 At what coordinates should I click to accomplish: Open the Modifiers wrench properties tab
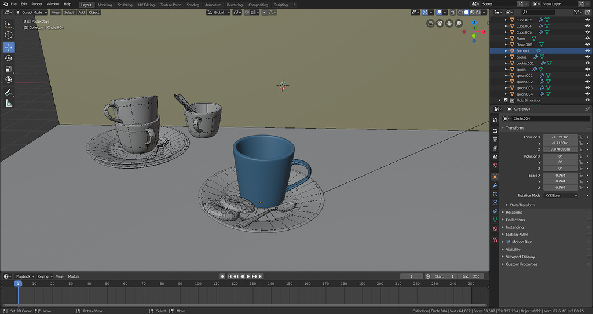[x=495, y=185]
